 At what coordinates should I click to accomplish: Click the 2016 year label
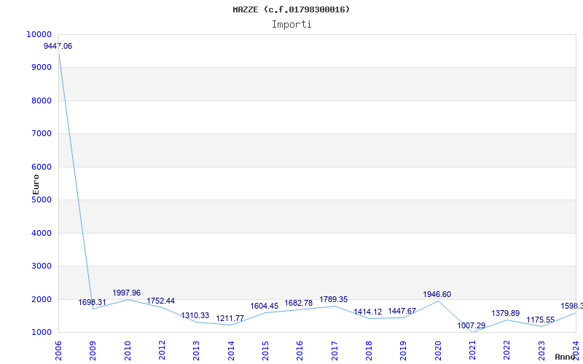pyautogui.click(x=300, y=350)
